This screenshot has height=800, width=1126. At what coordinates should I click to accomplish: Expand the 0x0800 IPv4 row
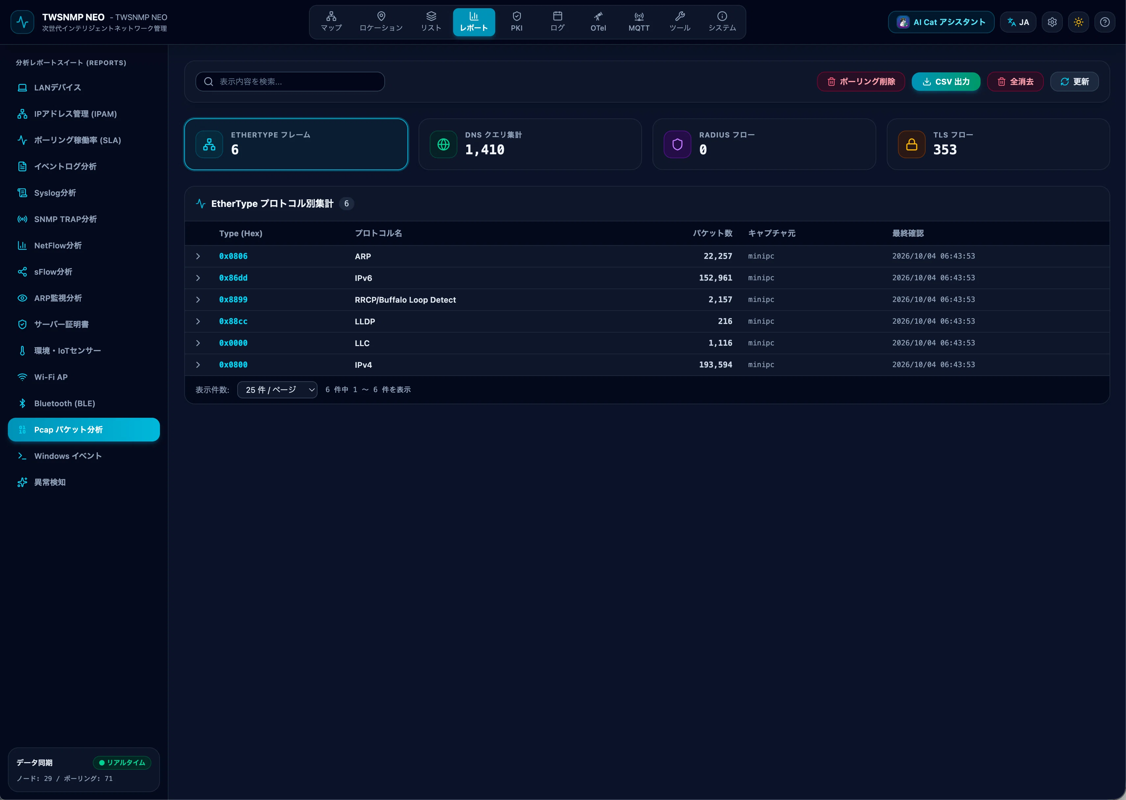click(198, 364)
